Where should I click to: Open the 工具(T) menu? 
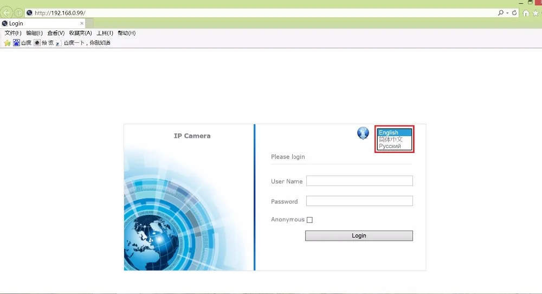point(105,33)
